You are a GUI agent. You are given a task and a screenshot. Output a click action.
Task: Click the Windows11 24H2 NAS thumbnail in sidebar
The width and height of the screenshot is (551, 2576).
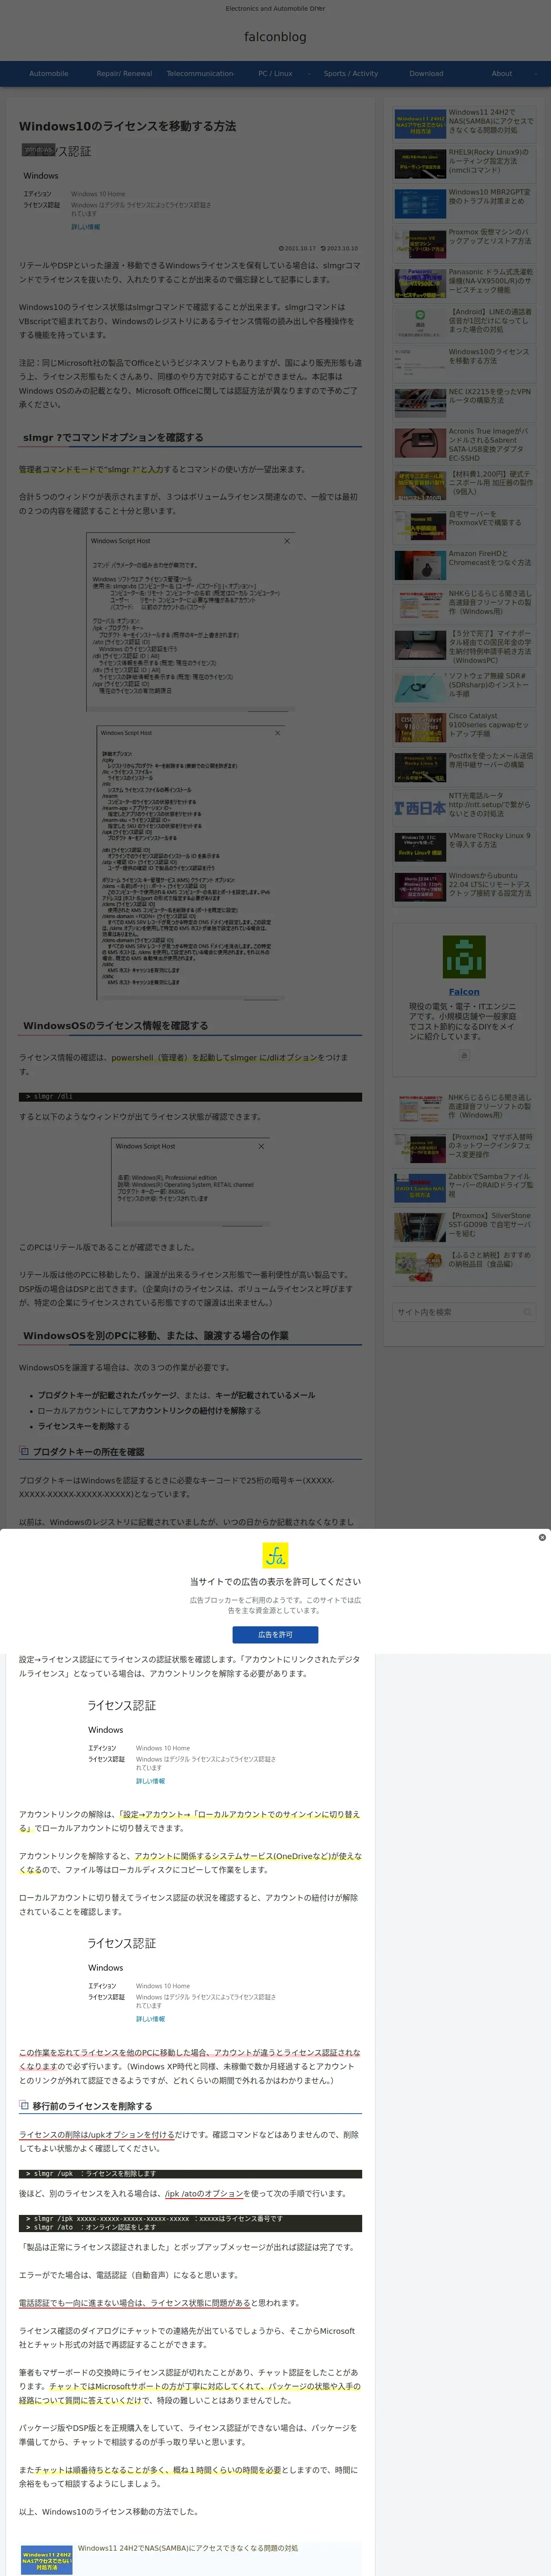pyautogui.click(x=420, y=124)
